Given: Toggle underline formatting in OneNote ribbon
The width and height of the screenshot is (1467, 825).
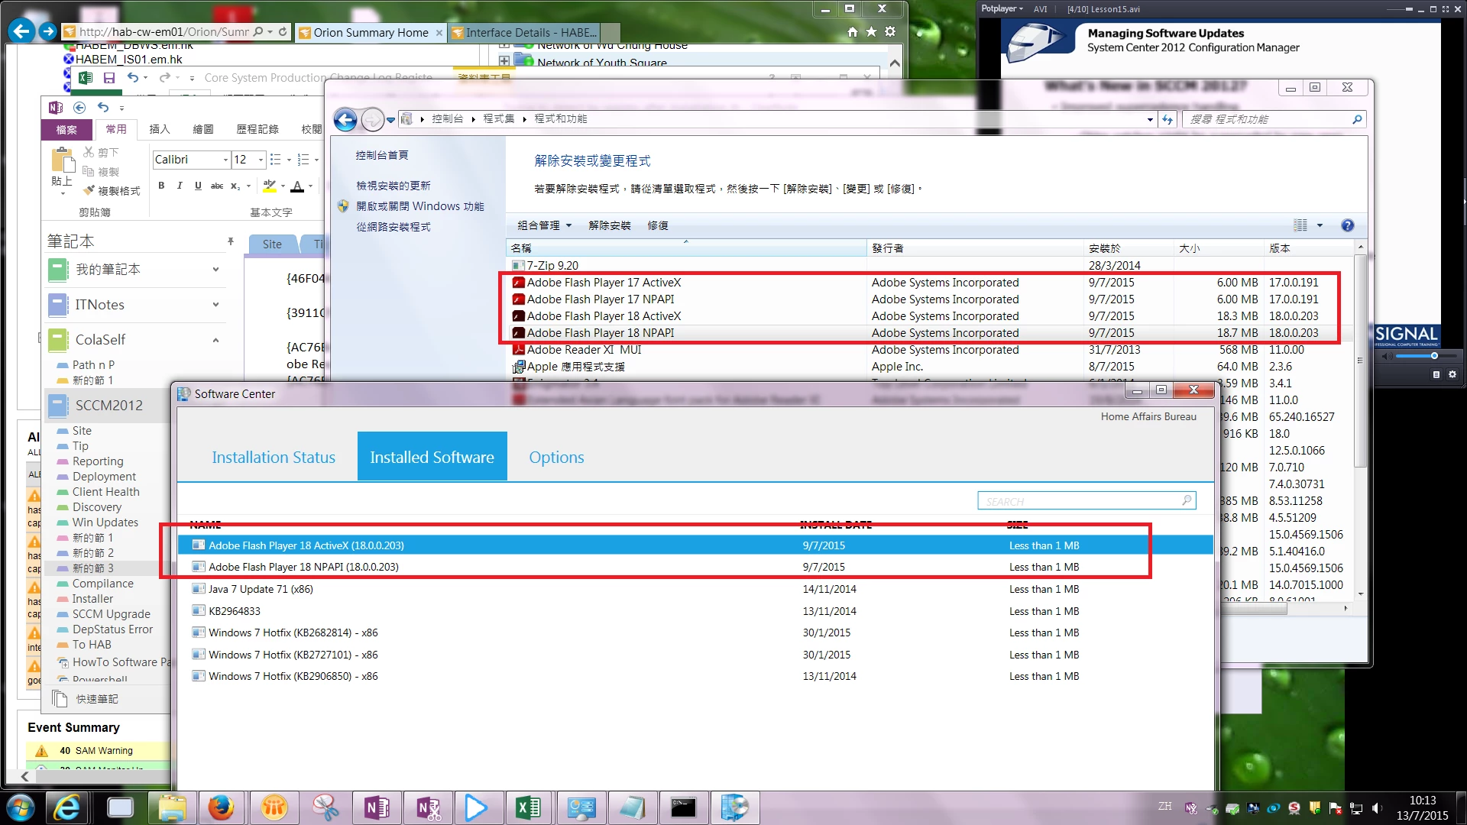Looking at the screenshot, I should point(198,186).
